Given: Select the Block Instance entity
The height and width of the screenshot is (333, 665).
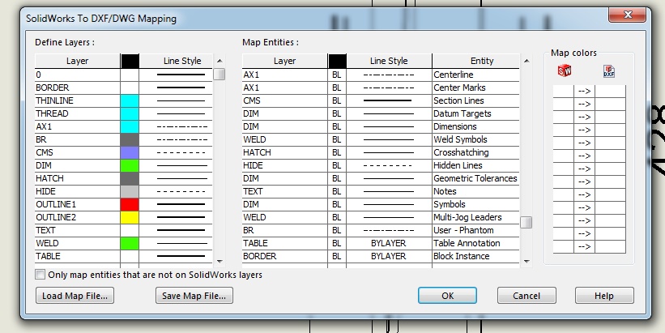Looking at the screenshot, I should [475, 256].
